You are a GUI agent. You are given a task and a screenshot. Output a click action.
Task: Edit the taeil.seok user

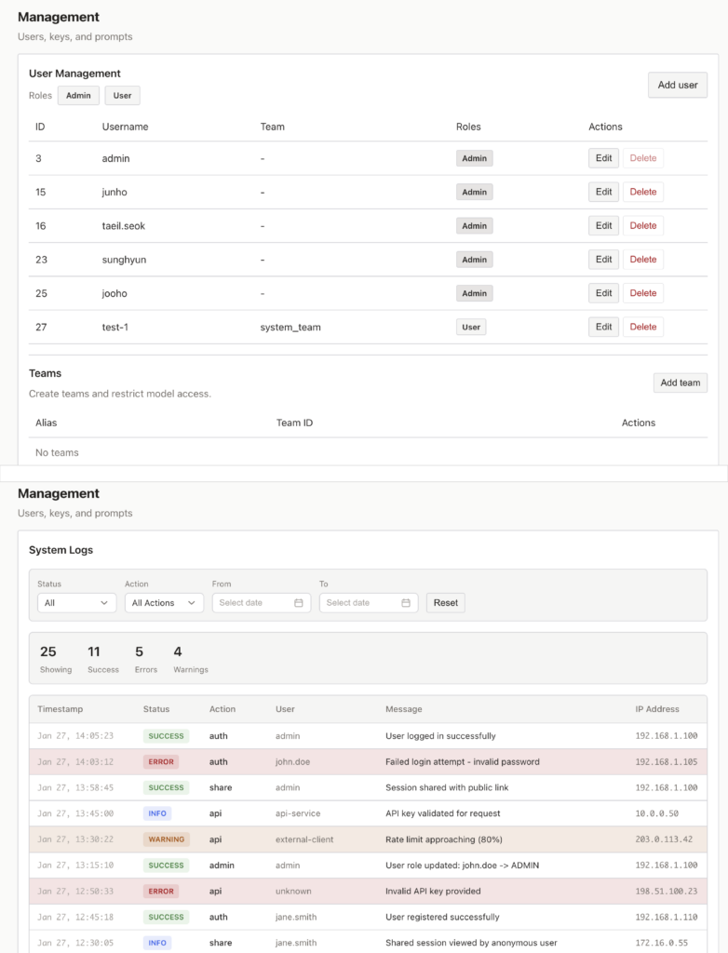tap(603, 225)
